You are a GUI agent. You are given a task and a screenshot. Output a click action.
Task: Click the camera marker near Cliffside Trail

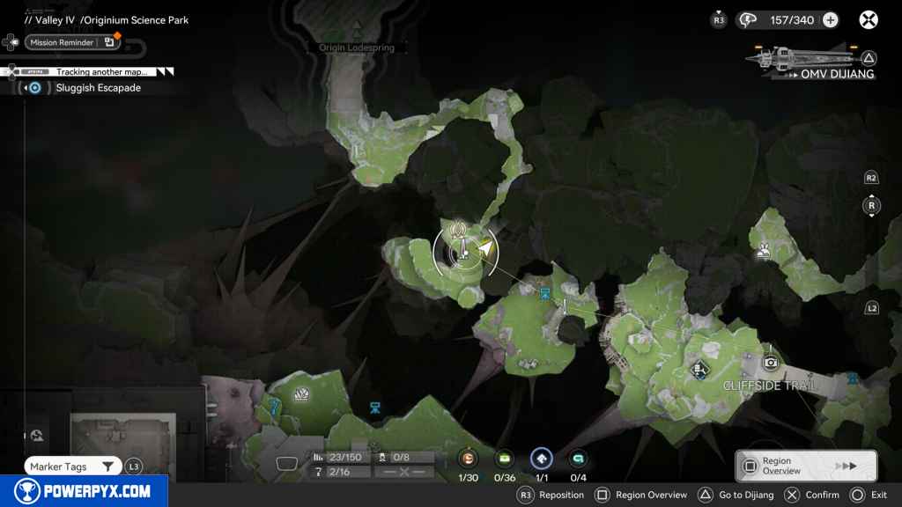pyautogui.click(x=771, y=363)
